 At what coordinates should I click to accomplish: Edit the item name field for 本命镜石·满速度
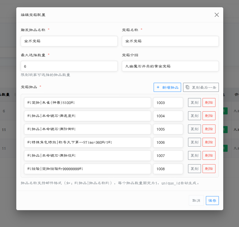click(87, 116)
